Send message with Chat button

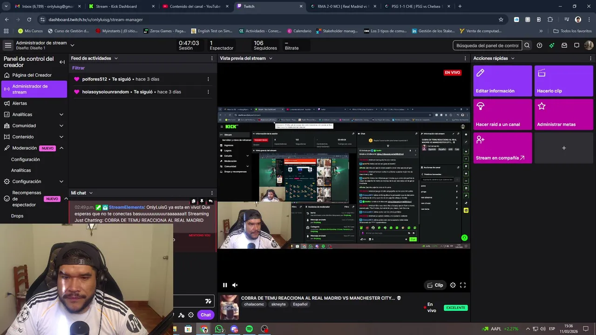206,315
